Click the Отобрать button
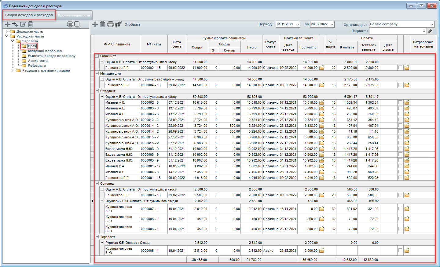 tap(132, 24)
